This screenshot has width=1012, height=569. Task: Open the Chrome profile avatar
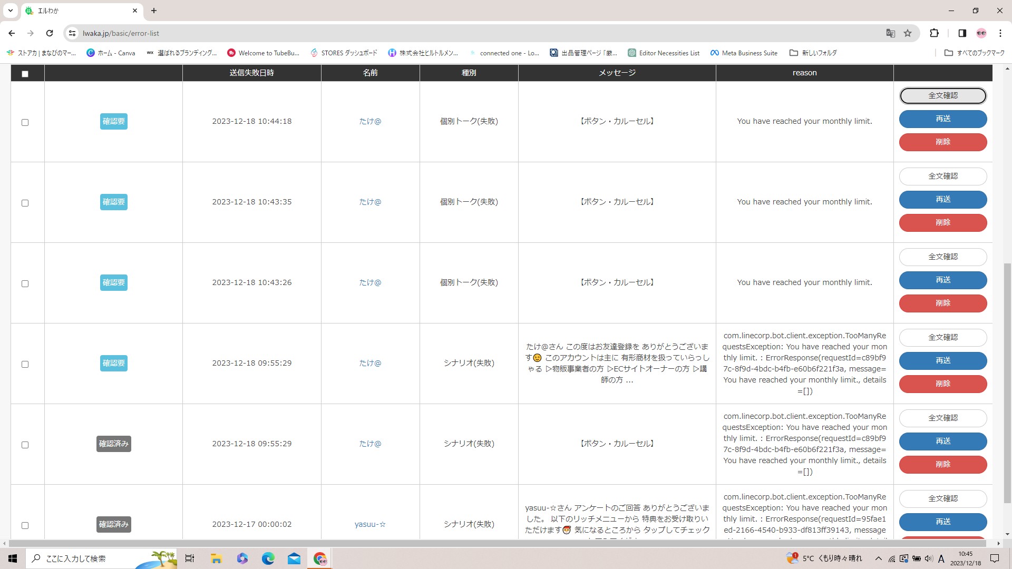(981, 33)
